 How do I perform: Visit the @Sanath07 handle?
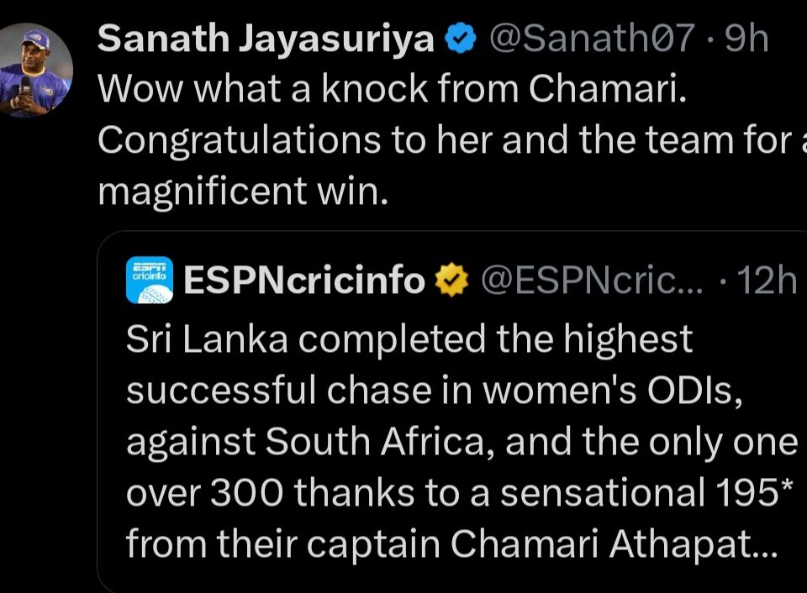tap(591, 39)
